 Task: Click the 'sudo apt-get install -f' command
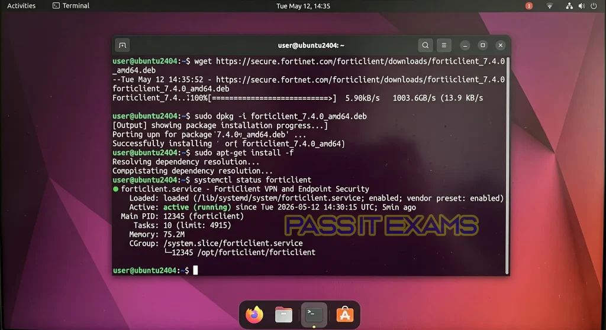click(x=244, y=153)
